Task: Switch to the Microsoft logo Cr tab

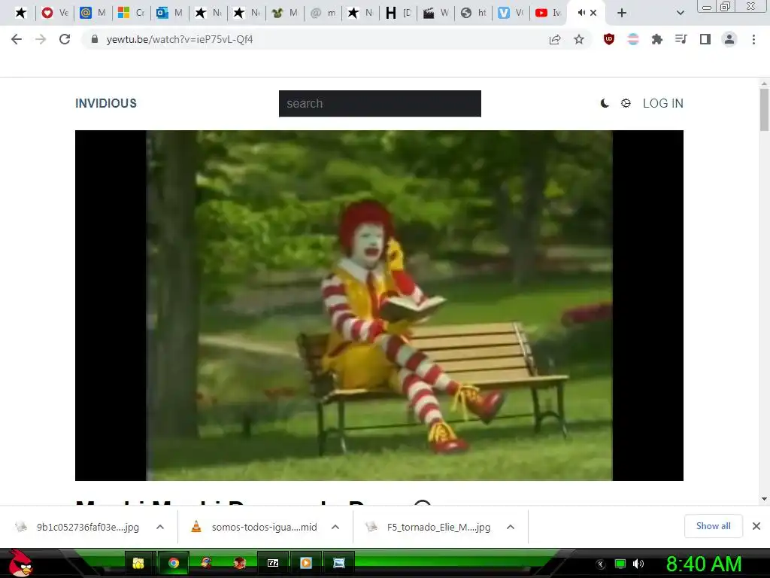Action: click(132, 13)
